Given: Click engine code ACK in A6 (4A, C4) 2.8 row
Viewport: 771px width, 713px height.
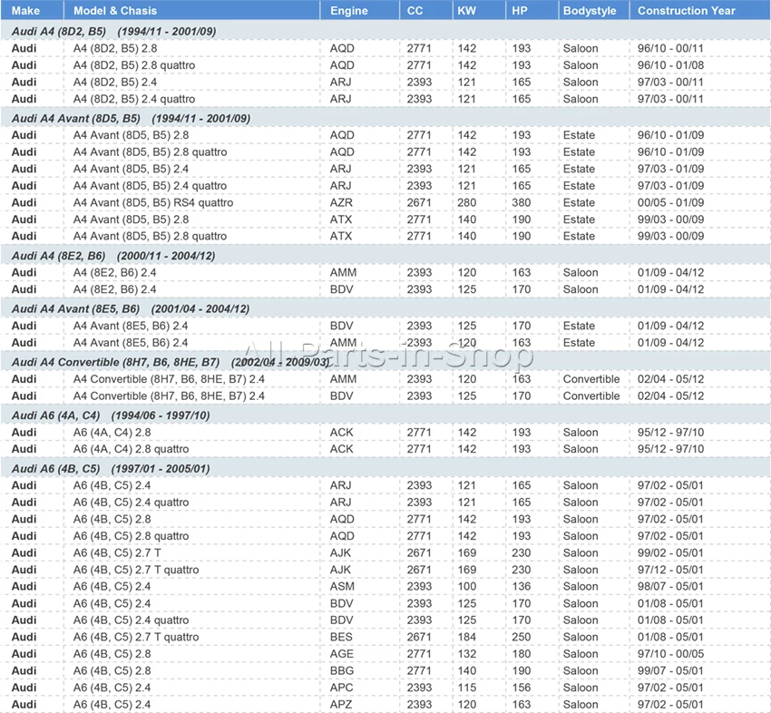Looking at the screenshot, I should tap(341, 432).
